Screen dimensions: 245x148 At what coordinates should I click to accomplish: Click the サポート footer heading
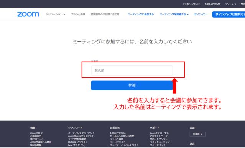[155, 128]
